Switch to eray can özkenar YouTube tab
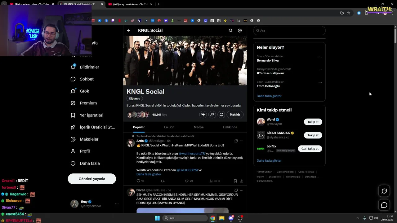The image size is (397, 223). click(x=130, y=4)
